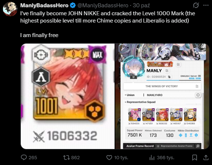Screen dimensions: 212x165
Task: Retweet the post via repost icon
Action: (x=66, y=157)
